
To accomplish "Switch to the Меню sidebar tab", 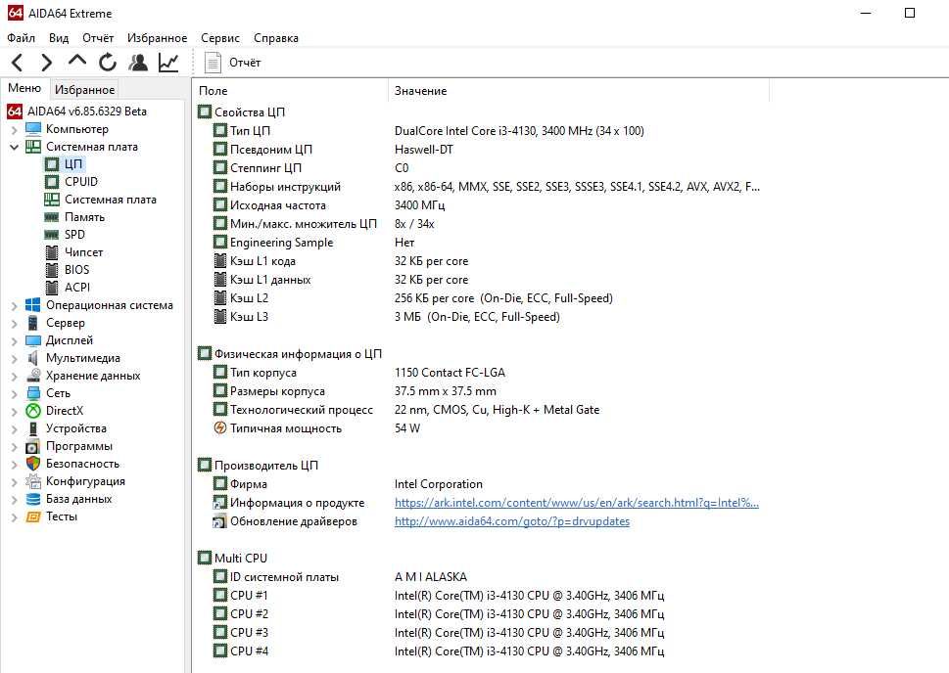I will (x=24, y=88).
